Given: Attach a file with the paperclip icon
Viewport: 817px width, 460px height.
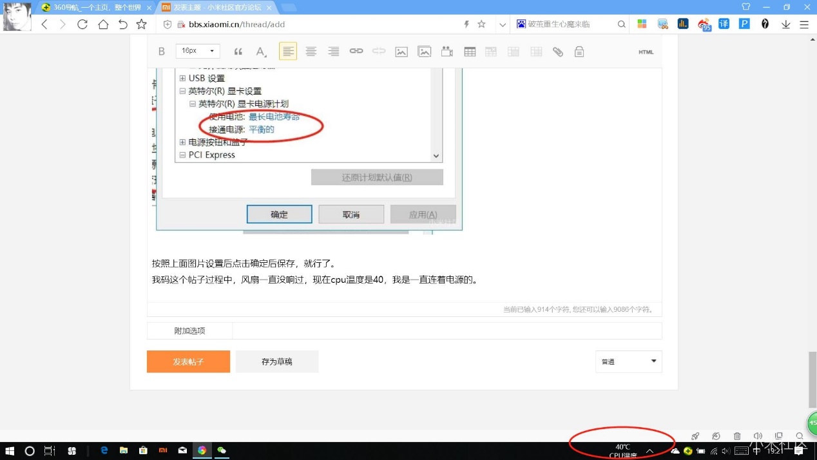Looking at the screenshot, I should pos(558,52).
